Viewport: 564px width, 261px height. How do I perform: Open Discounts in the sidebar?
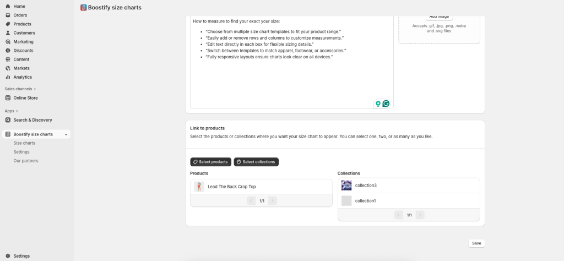[23, 51]
